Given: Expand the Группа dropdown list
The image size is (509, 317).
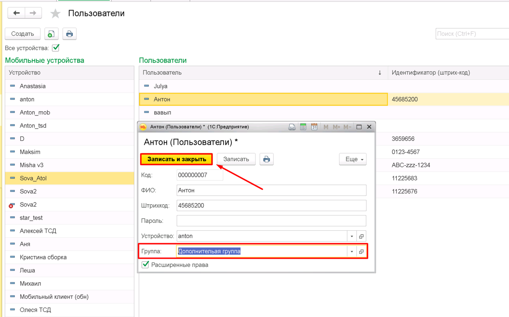Looking at the screenshot, I should [x=352, y=252].
